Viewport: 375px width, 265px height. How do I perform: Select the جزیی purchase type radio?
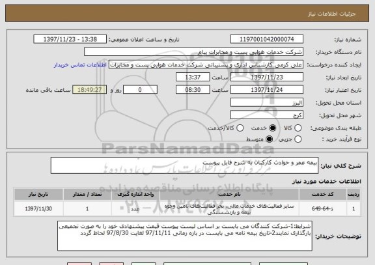298,139
